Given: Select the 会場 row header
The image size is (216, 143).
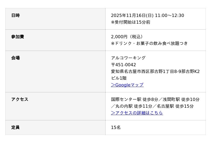Looking at the screenshot, I should [x=15, y=58].
